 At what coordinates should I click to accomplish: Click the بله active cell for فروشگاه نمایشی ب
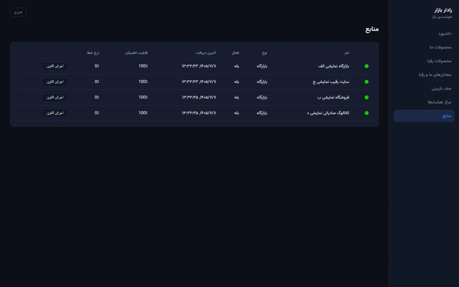click(237, 97)
